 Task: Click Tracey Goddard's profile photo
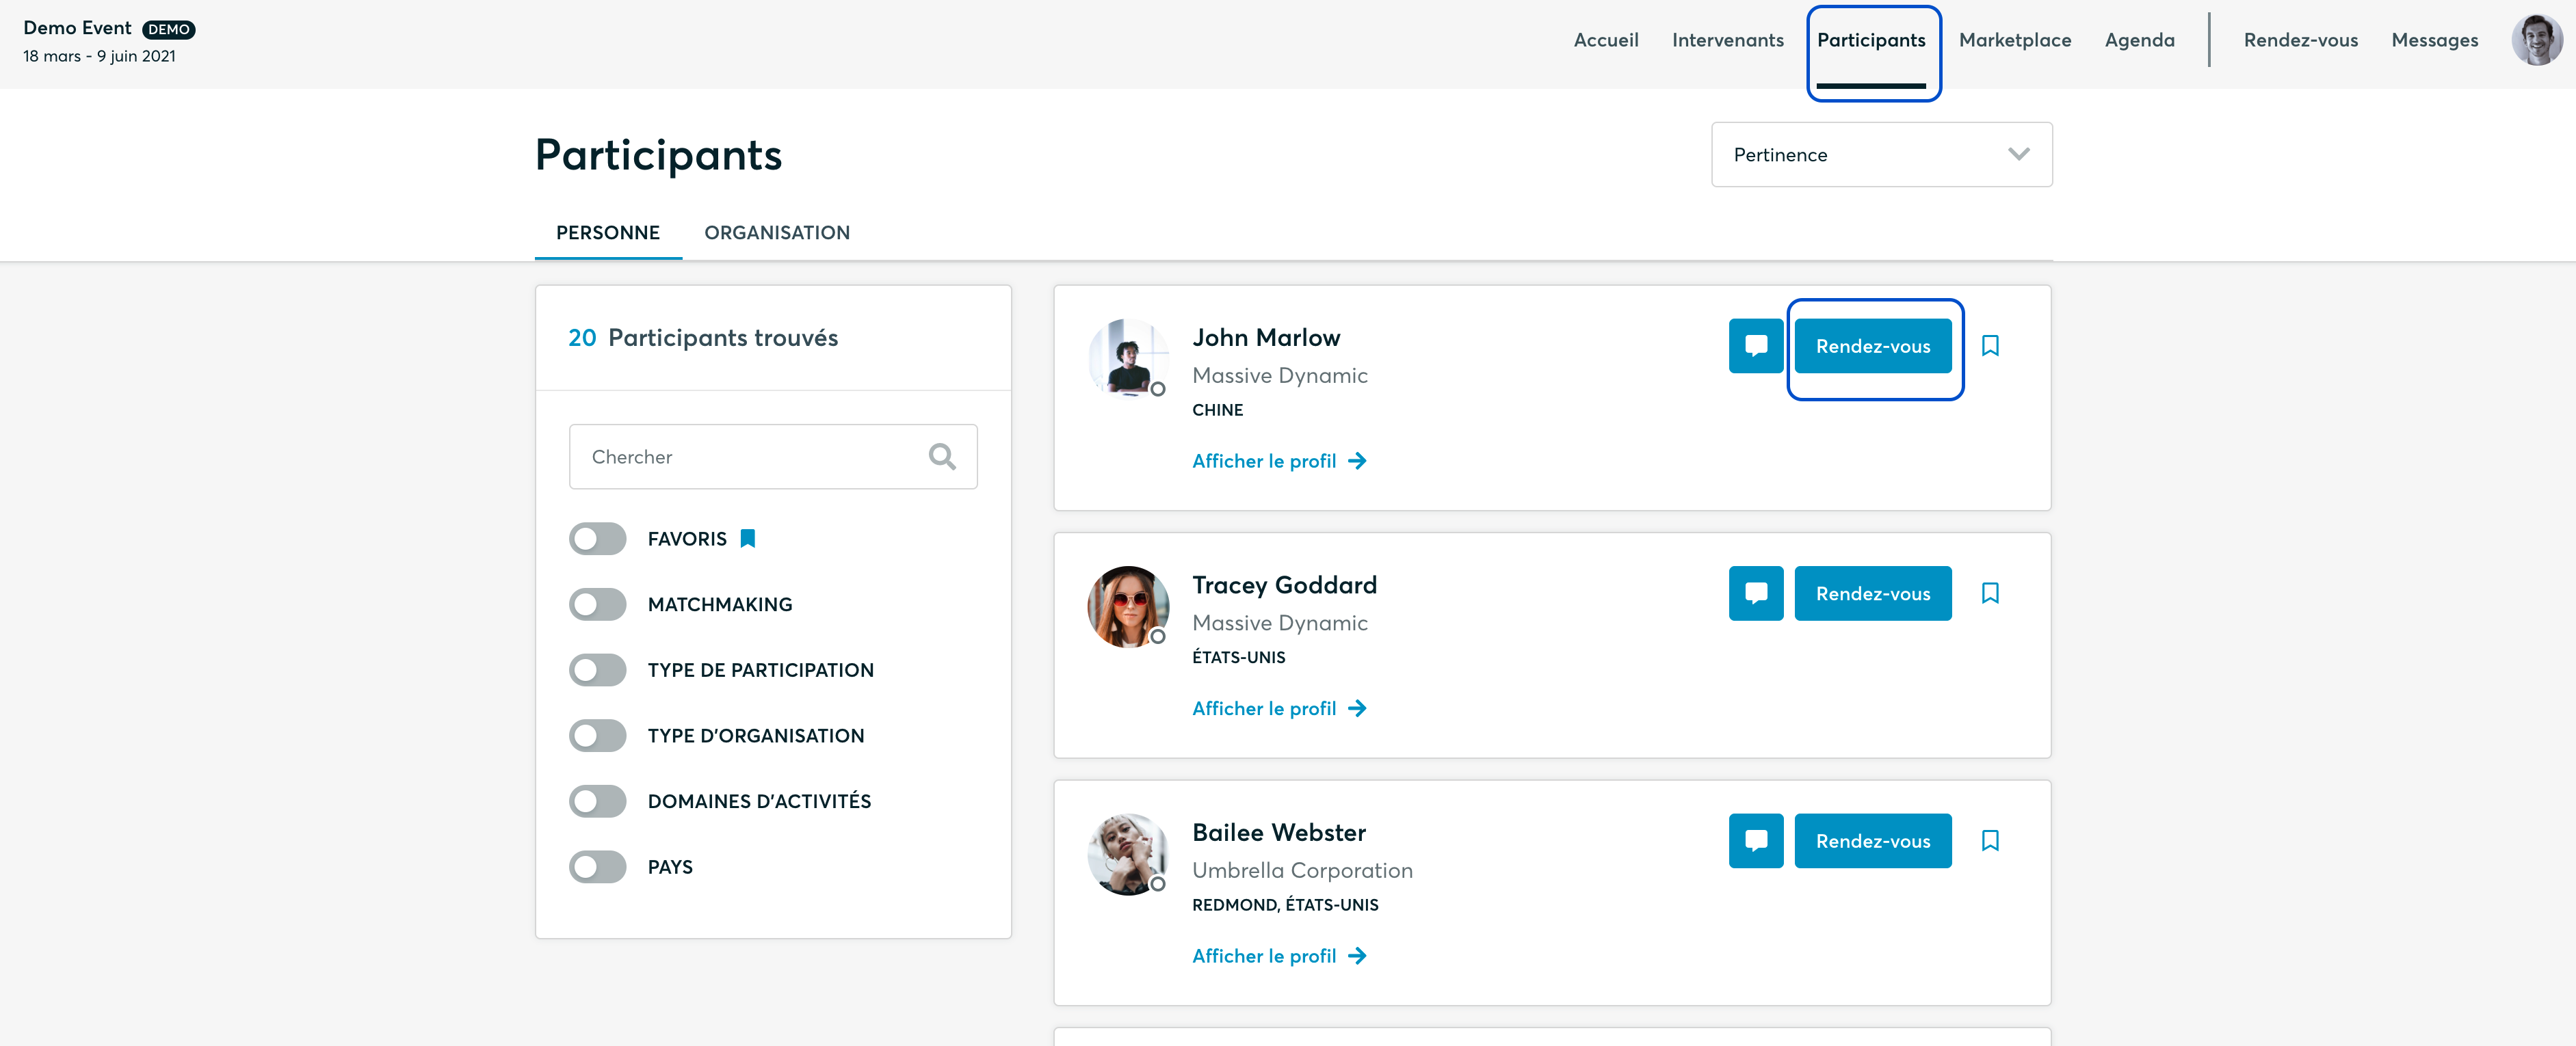[x=1128, y=606]
